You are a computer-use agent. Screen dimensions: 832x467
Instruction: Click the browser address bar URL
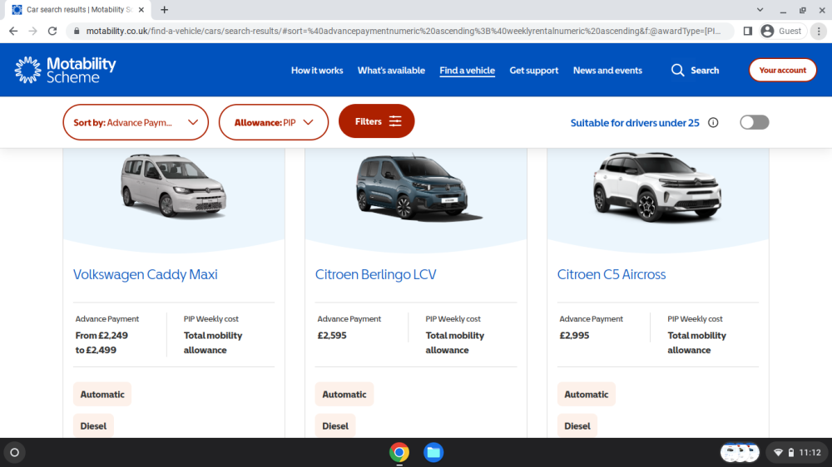[x=404, y=32]
